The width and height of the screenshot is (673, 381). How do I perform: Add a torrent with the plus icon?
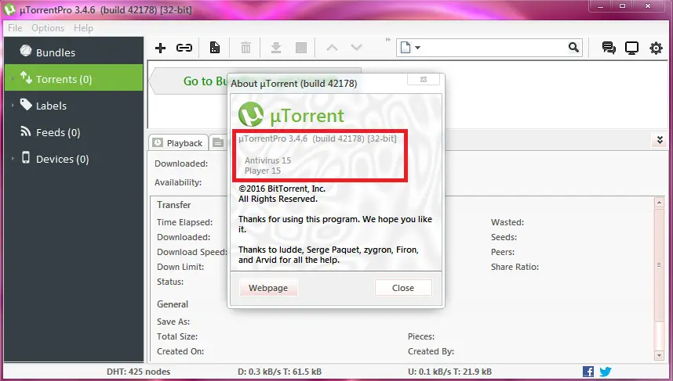coord(160,48)
